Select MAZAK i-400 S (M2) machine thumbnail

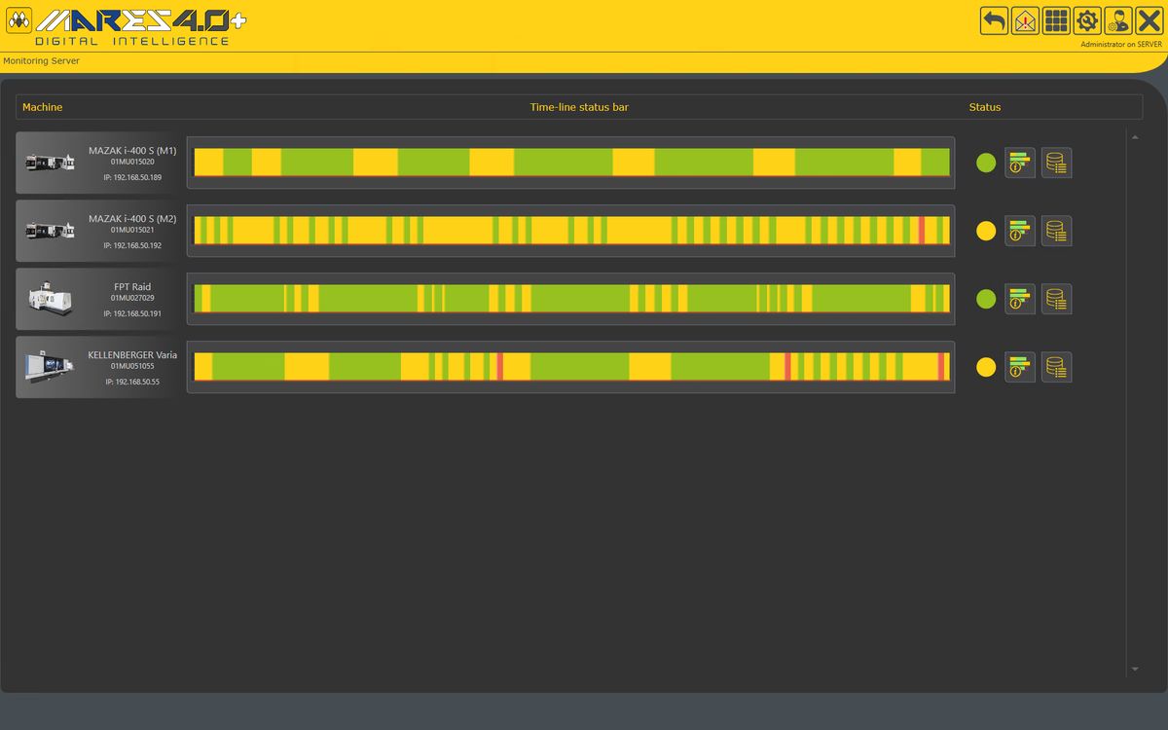[50, 231]
